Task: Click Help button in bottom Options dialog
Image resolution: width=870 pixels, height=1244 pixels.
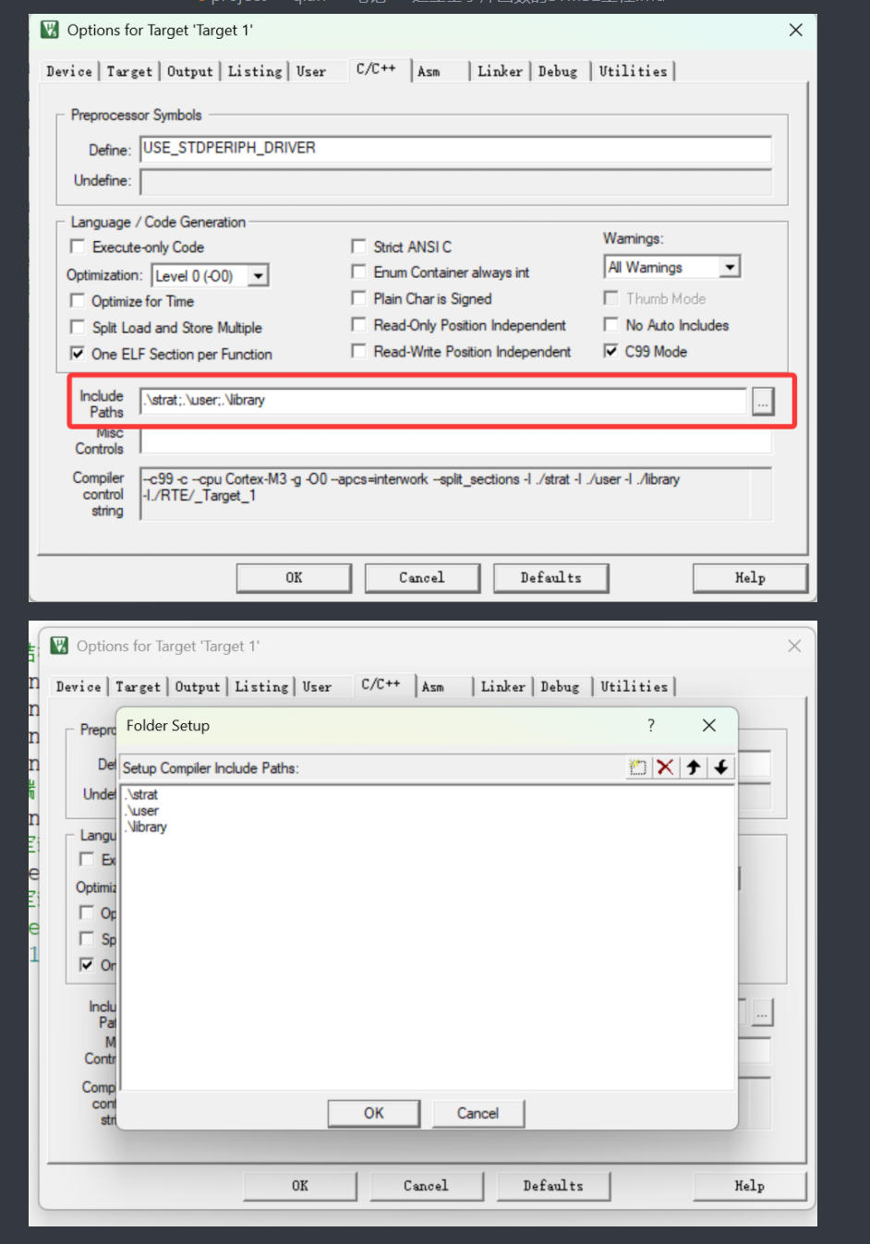Action: point(750,1186)
